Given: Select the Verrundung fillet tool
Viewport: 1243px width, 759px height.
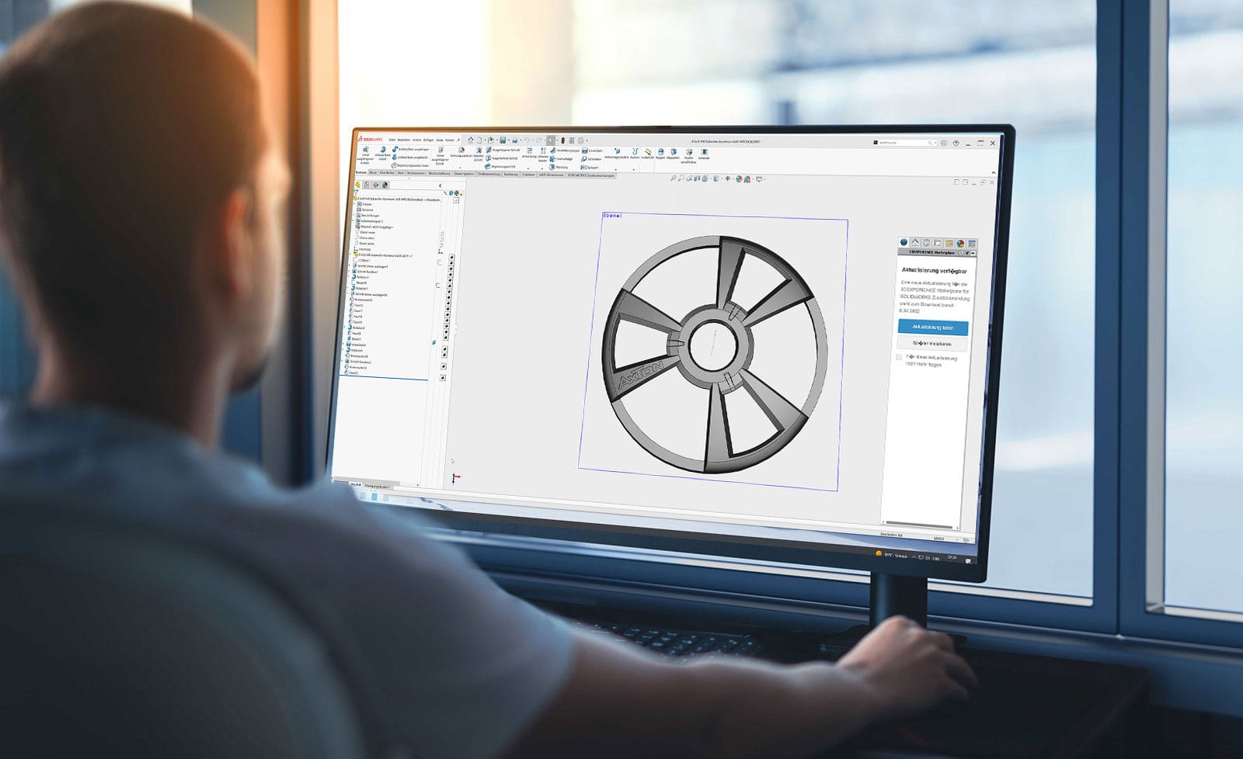Looking at the screenshot, I should pos(529,152).
